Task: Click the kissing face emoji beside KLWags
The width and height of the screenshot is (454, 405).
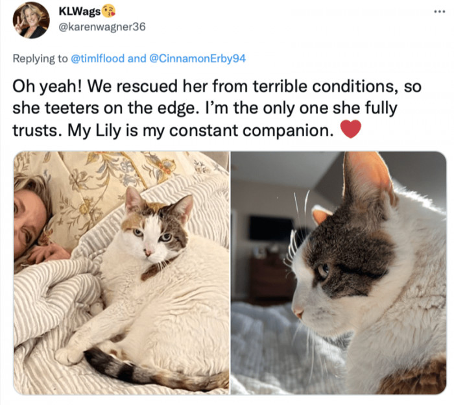Action: tap(109, 11)
